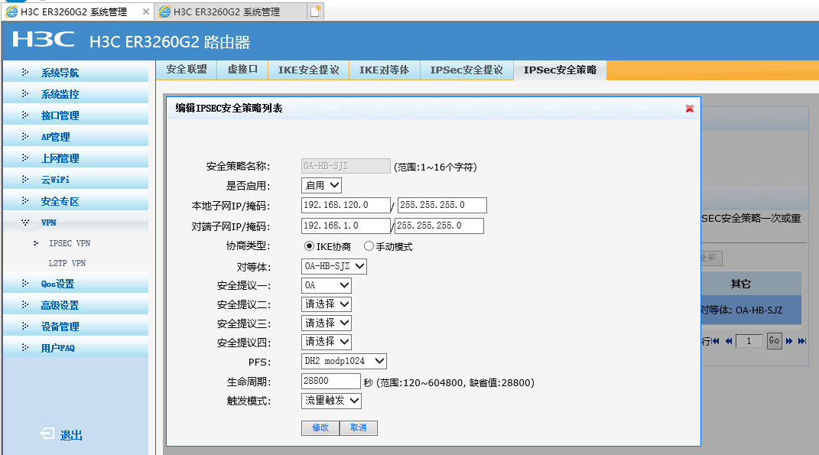Click the logout arrow icon

coord(47,434)
